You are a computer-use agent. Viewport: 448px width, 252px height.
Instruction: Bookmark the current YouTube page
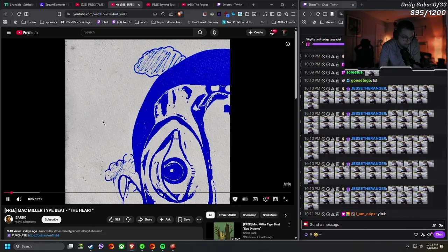tap(59, 14)
